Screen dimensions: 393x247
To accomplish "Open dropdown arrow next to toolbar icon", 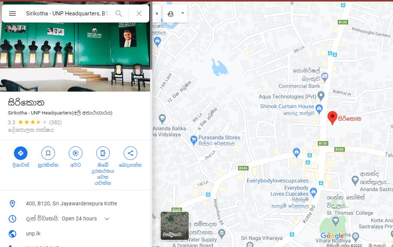I will point(183,13).
